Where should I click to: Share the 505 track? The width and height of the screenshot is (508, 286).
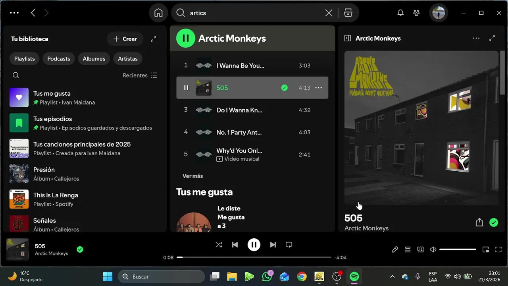point(479,222)
